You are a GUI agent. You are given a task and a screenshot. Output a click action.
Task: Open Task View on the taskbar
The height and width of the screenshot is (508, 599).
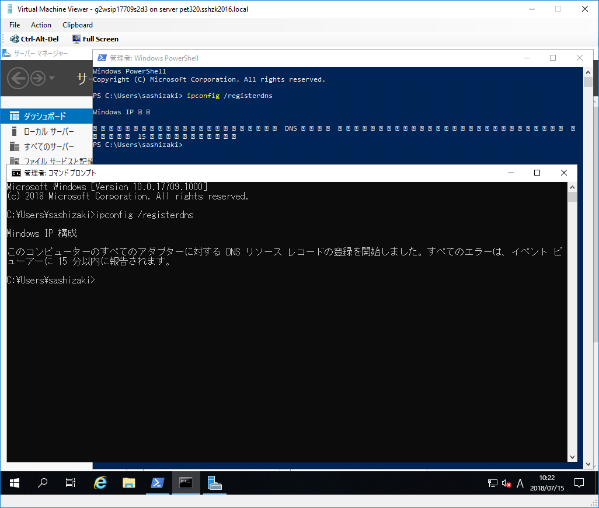point(70,483)
